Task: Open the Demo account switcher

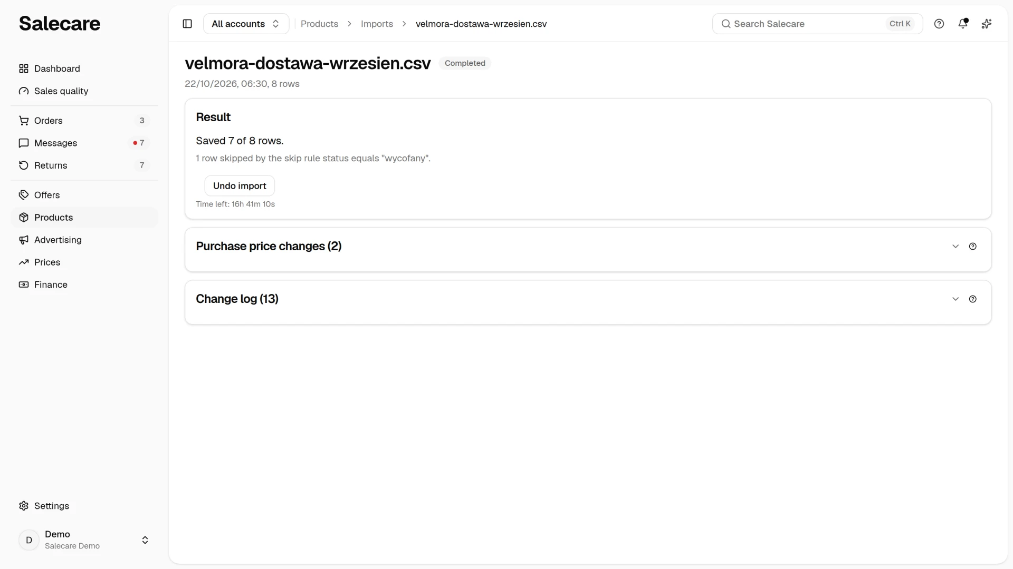Action: pos(84,540)
